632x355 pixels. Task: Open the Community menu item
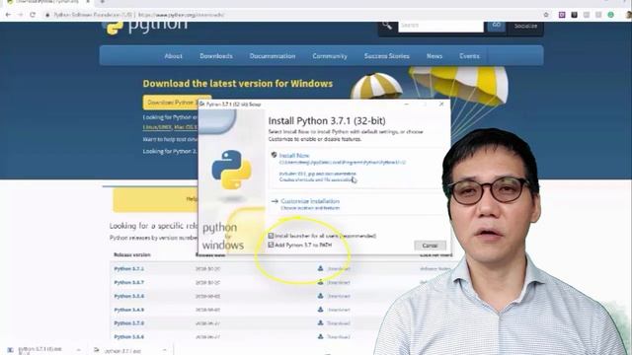[330, 56]
